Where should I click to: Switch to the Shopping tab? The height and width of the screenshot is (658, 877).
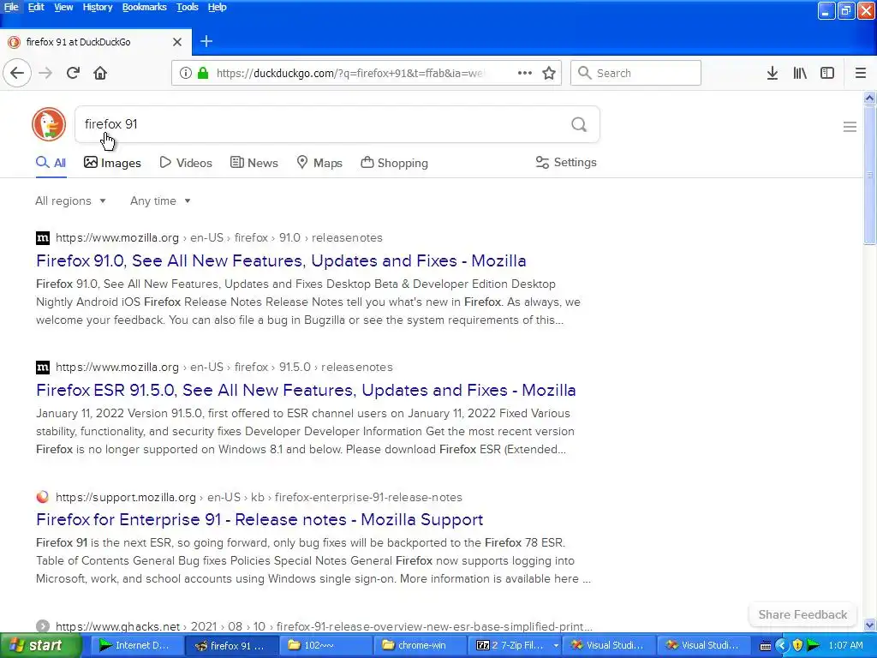pyautogui.click(x=394, y=163)
